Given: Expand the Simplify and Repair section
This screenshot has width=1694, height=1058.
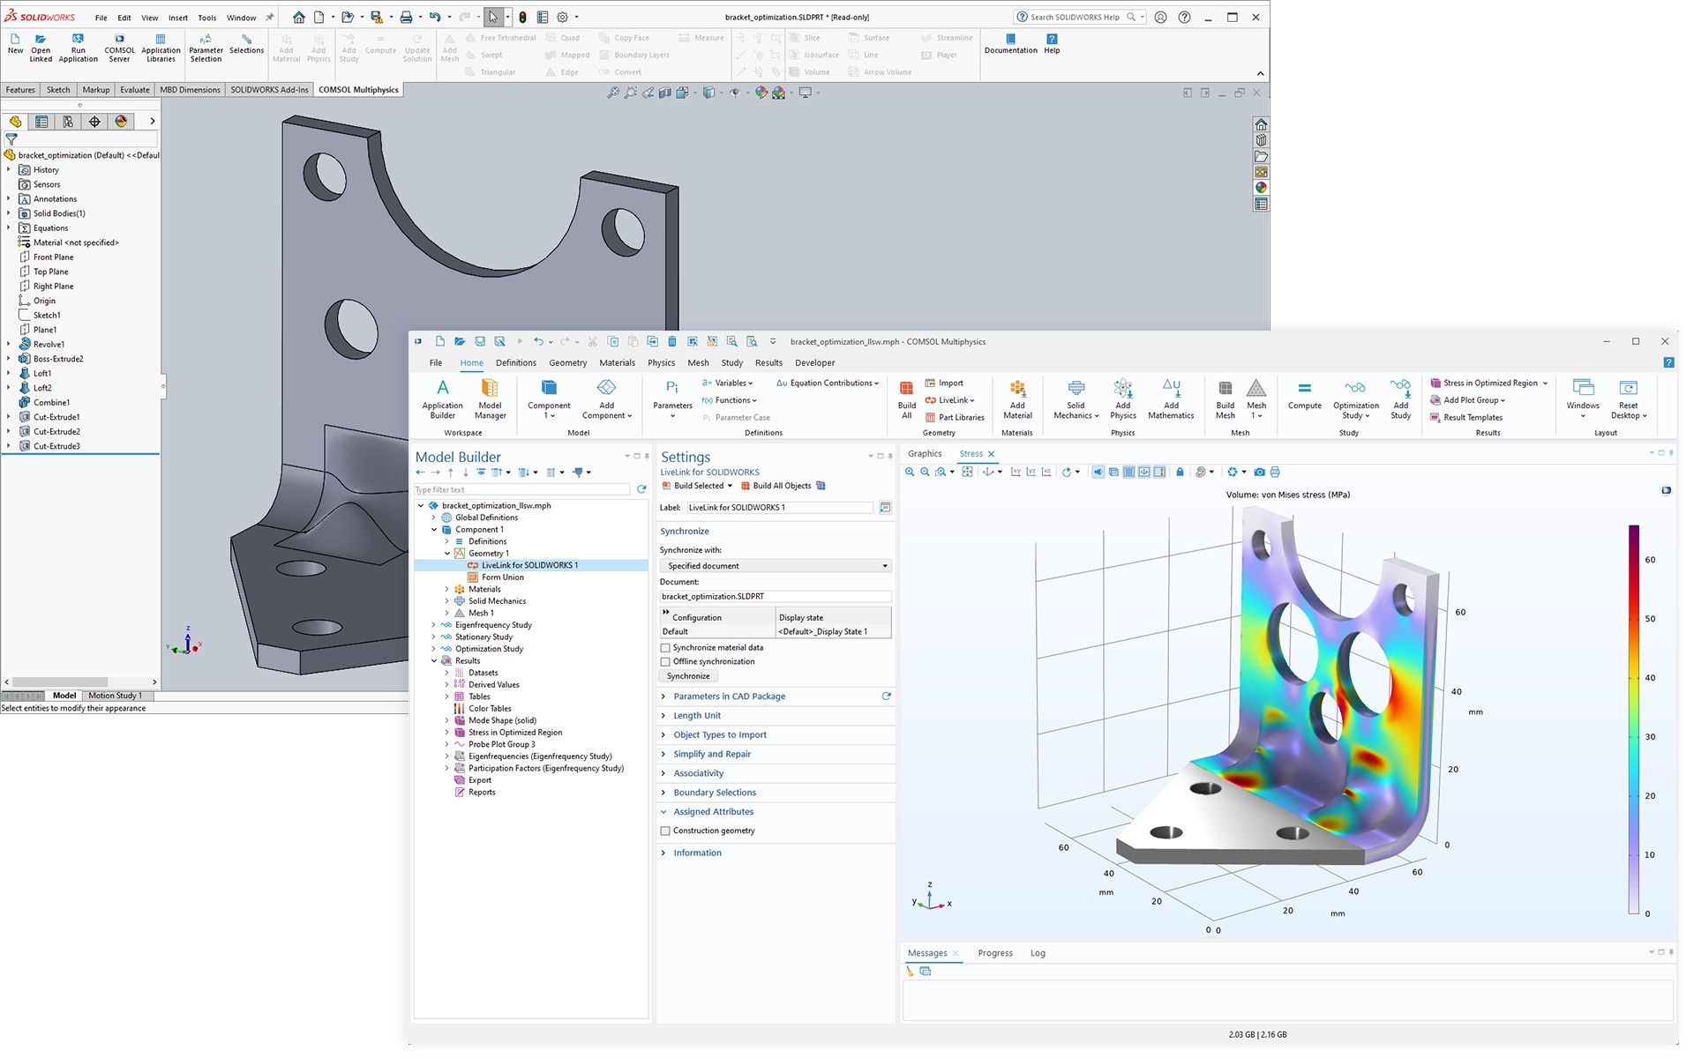Looking at the screenshot, I should click(711, 755).
